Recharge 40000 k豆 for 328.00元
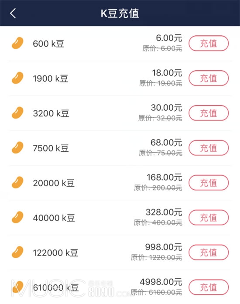This screenshot has width=240, height=304. pyautogui.click(x=209, y=218)
